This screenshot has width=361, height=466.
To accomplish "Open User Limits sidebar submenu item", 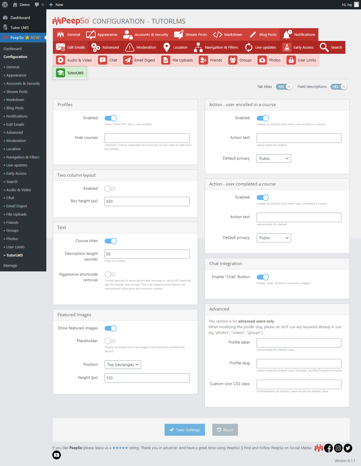I will coord(15,247).
